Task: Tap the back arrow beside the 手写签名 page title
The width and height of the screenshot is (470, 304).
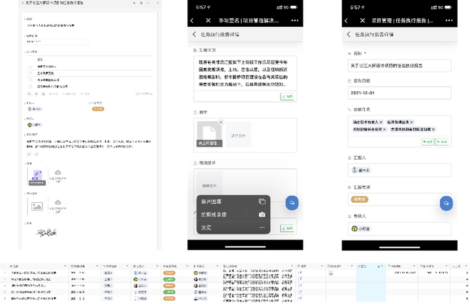Action: (192, 20)
